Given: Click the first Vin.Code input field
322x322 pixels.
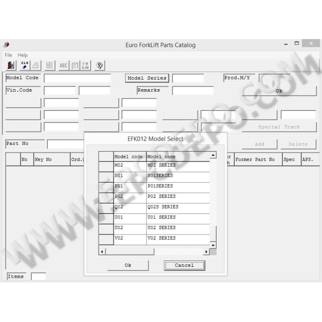Looking at the screenshot, I should pos(60,91).
